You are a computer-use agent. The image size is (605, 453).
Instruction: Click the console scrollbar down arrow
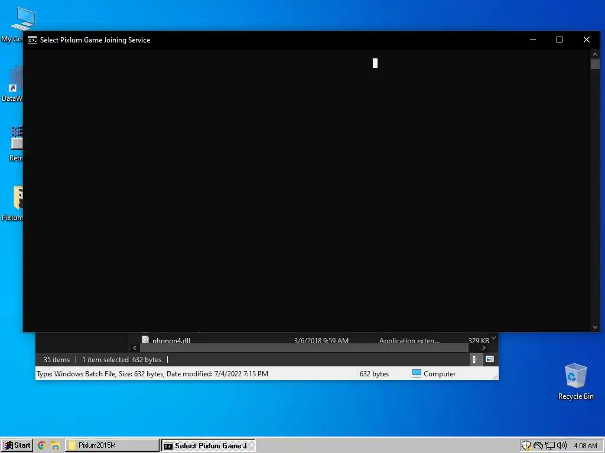(x=595, y=327)
